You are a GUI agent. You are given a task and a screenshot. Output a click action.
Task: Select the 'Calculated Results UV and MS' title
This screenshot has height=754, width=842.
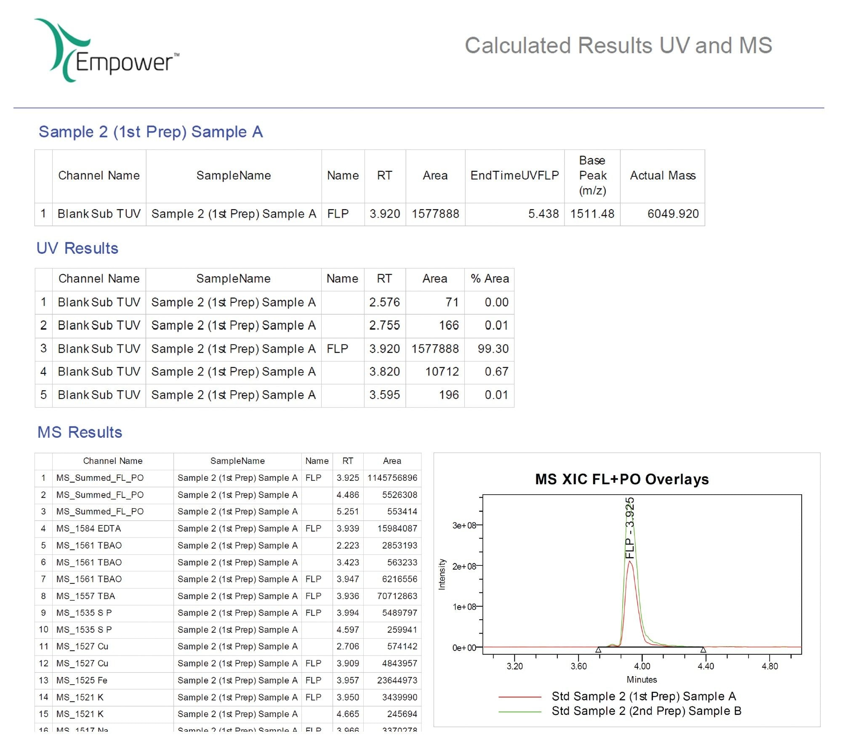[618, 45]
